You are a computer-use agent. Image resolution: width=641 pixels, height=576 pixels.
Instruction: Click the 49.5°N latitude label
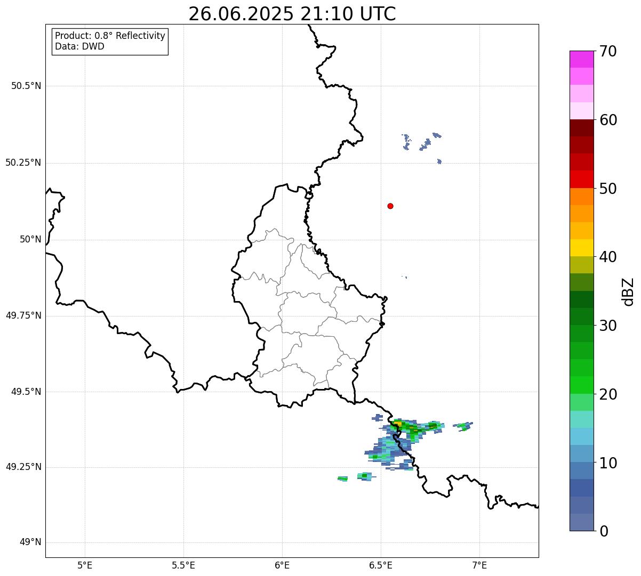pos(26,392)
